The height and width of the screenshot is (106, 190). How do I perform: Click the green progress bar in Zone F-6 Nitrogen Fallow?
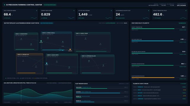pos(91,73)
